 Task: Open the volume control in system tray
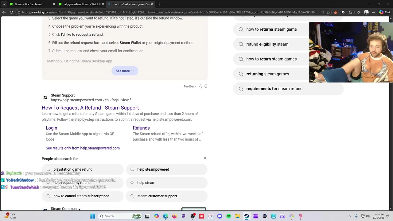pos(368,216)
